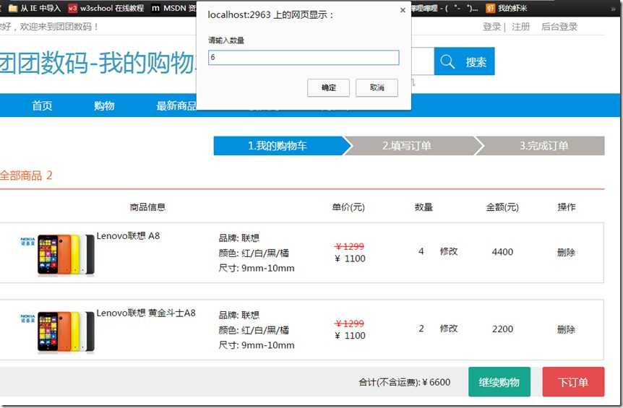
Task: Click the 取消 button in the dialog
Action: 377,87
